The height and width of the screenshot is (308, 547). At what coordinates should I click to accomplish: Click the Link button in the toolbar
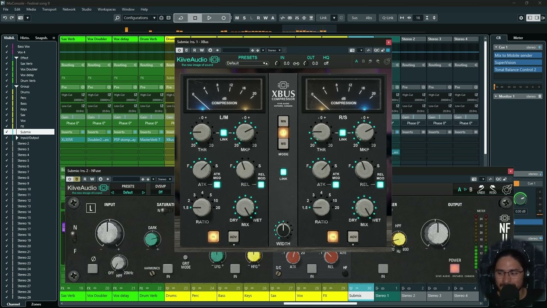[323, 18]
